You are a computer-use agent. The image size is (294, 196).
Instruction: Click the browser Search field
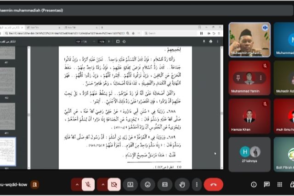pyautogui.click(x=170, y=33)
